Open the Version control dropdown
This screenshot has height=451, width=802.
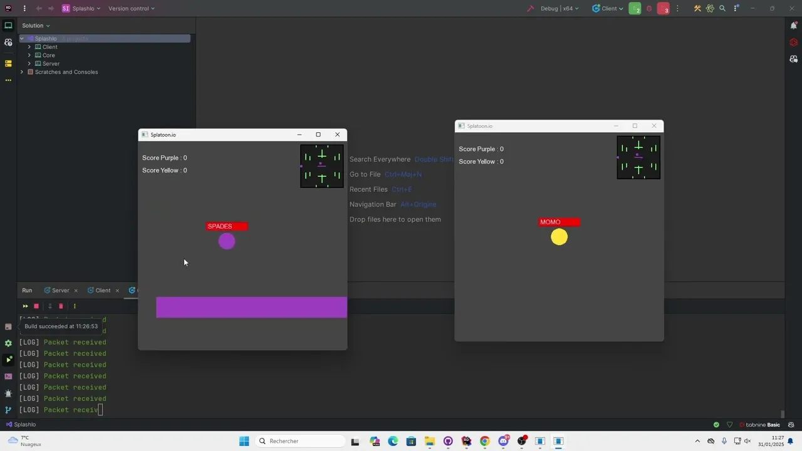pos(132,9)
